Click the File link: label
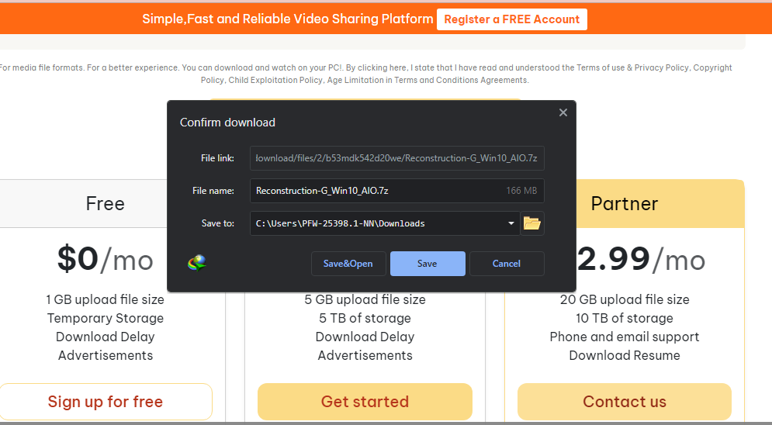The width and height of the screenshot is (772, 425). 217,158
